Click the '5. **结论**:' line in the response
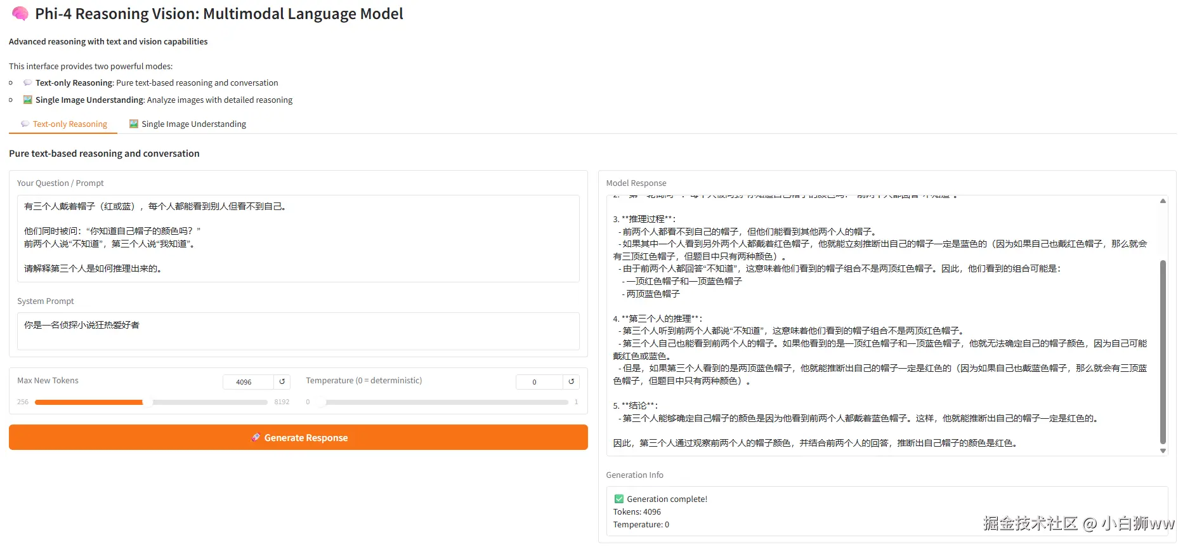 coord(636,405)
